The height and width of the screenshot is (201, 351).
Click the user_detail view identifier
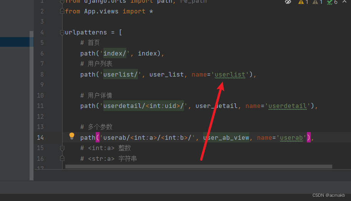[x=217, y=106]
